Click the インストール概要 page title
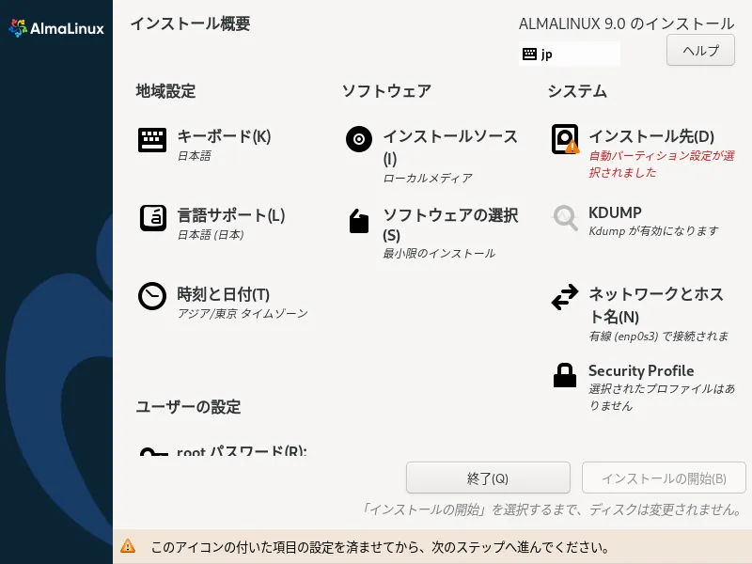This screenshot has height=564, width=752. (x=190, y=23)
